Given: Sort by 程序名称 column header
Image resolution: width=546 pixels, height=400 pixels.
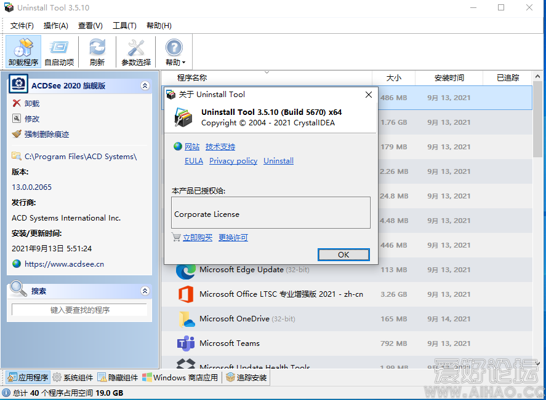Looking at the screenshot, I should click(x=267, y=78).
